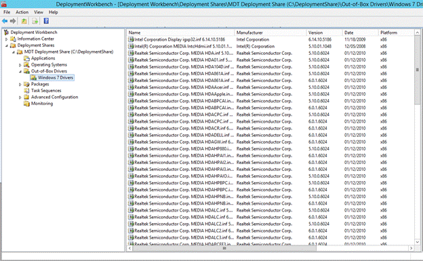Screen dimensions: 423x261
Task: Click version 6.14.10.5186 cell
Action: coord(320,39)
